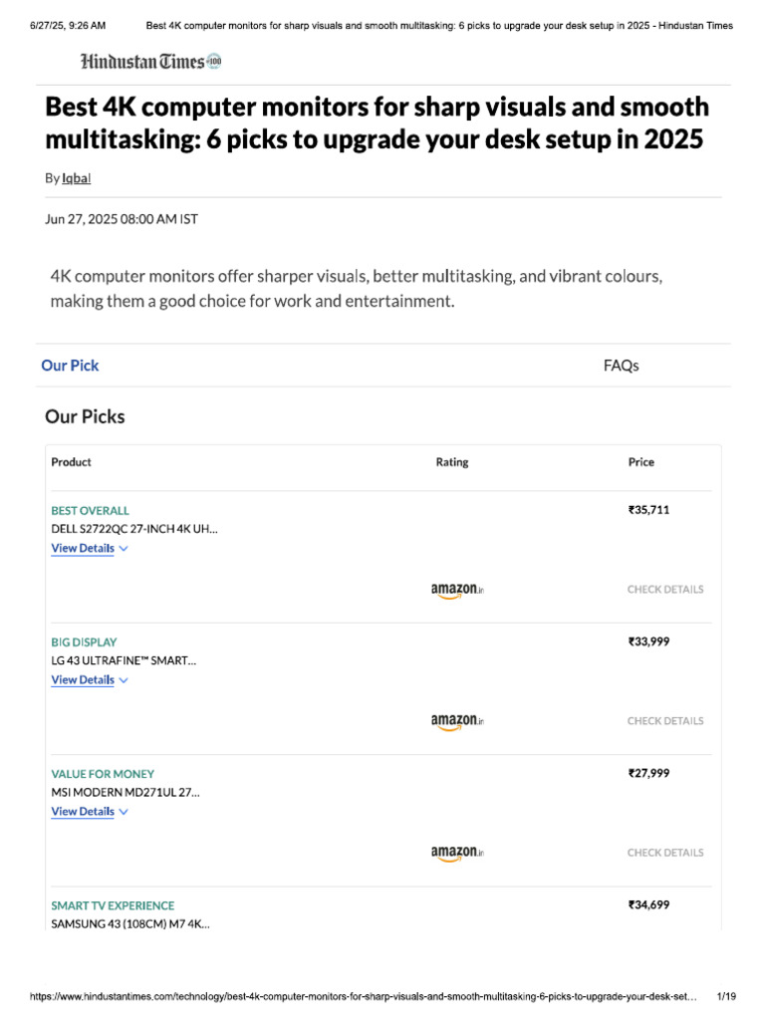Expand View Details chevron for MSI Modern MD271UL
Viewport: 765px width, 1020px height.
pos(124,812)
